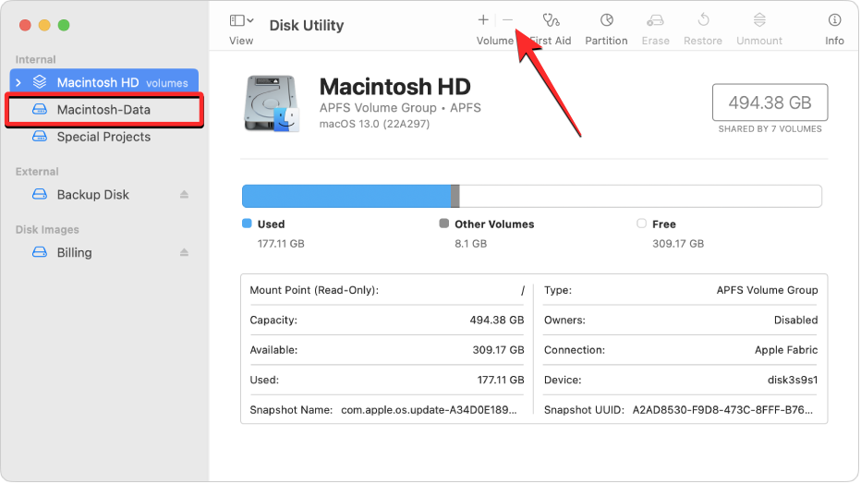Image resolution: width=861 pixels, height=484 pixels.
Task: Click the Erase toolbar icon
Action: pyautogui.click(x=655, y=19)
